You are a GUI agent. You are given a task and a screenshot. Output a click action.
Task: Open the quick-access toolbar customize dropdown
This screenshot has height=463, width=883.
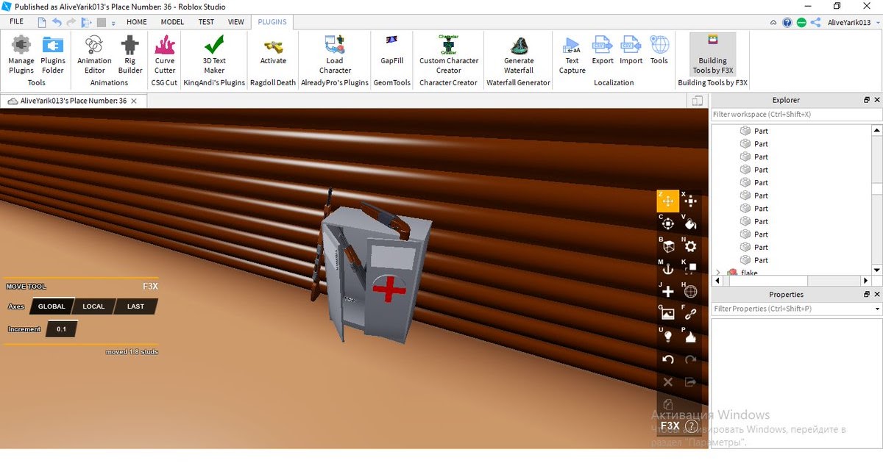[x=114, y=23]
